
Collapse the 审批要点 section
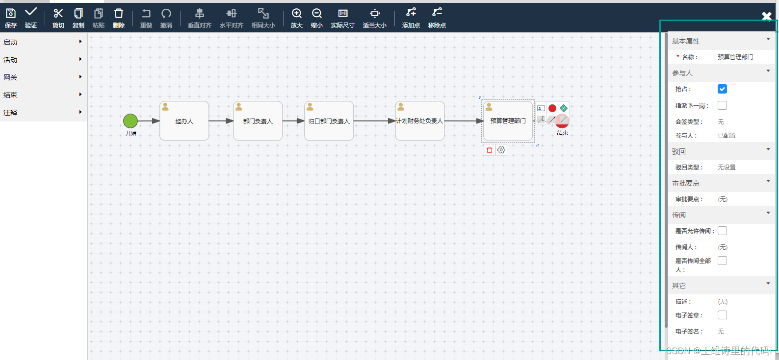[x=768, y=181]
